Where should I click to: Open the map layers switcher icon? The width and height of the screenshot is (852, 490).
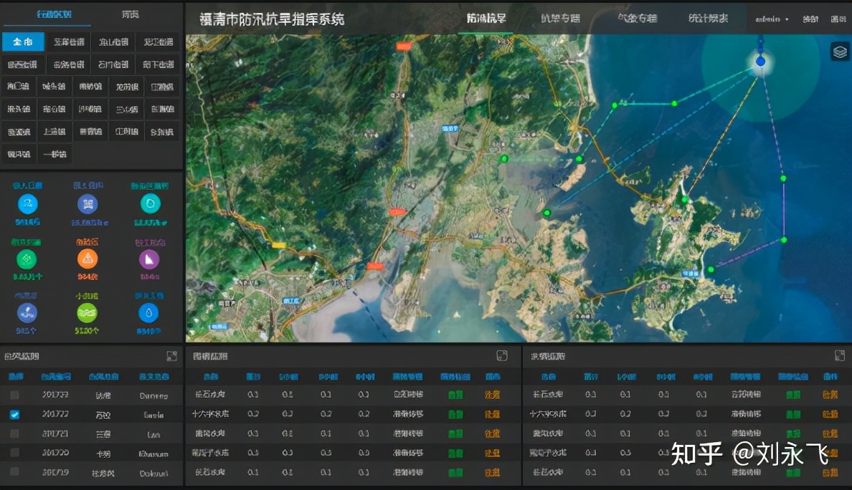(x=838, y=51)
